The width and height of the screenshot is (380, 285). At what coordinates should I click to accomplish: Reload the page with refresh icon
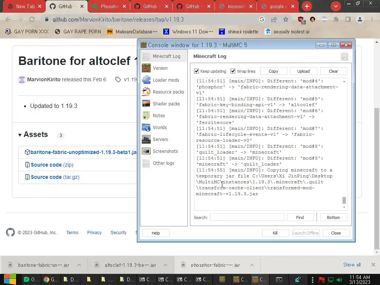pyautogui.click(x=32, y=19)
